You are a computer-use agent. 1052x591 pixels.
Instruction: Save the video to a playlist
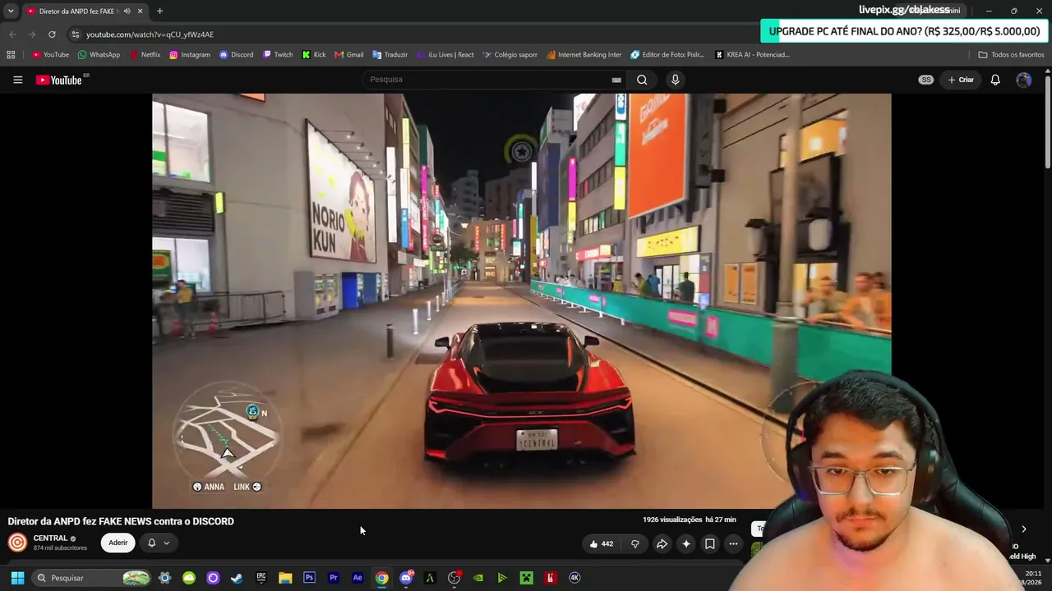coord(710,543)
